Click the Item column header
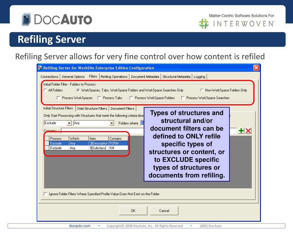Screen dimensions: 293x234 coord(98,139)
